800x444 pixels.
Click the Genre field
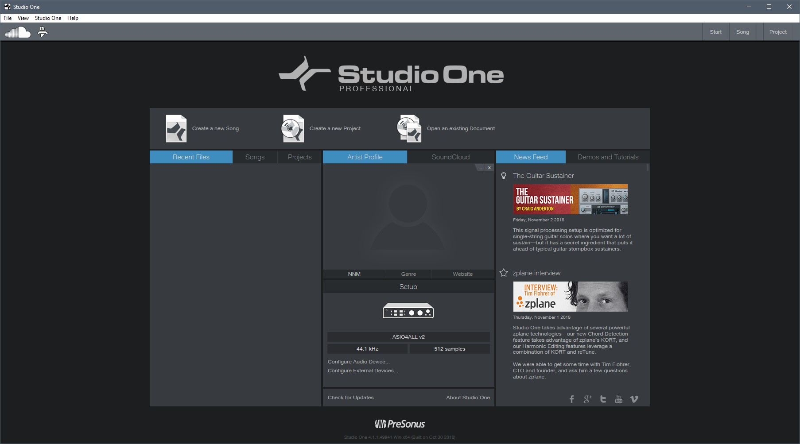click(x=408, y=274)
